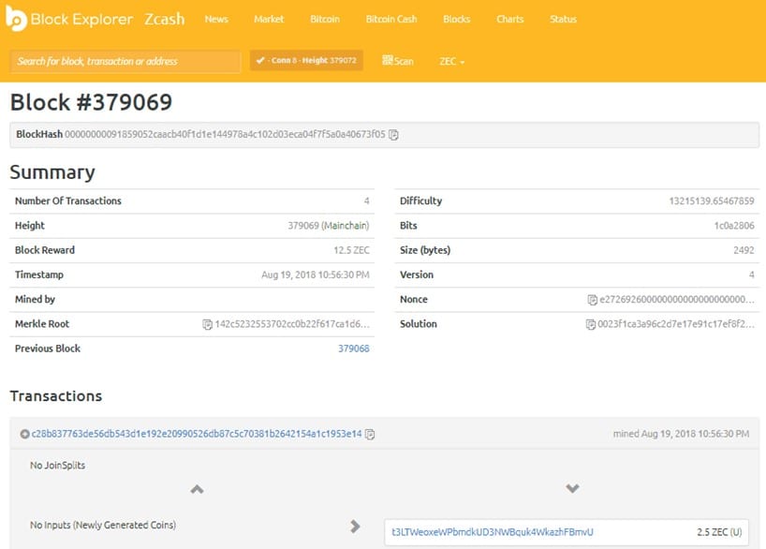The height and width of the screenshot is (549, 766).
Task: Open previous block 379068 link
Action: click(x=354, y=349)
